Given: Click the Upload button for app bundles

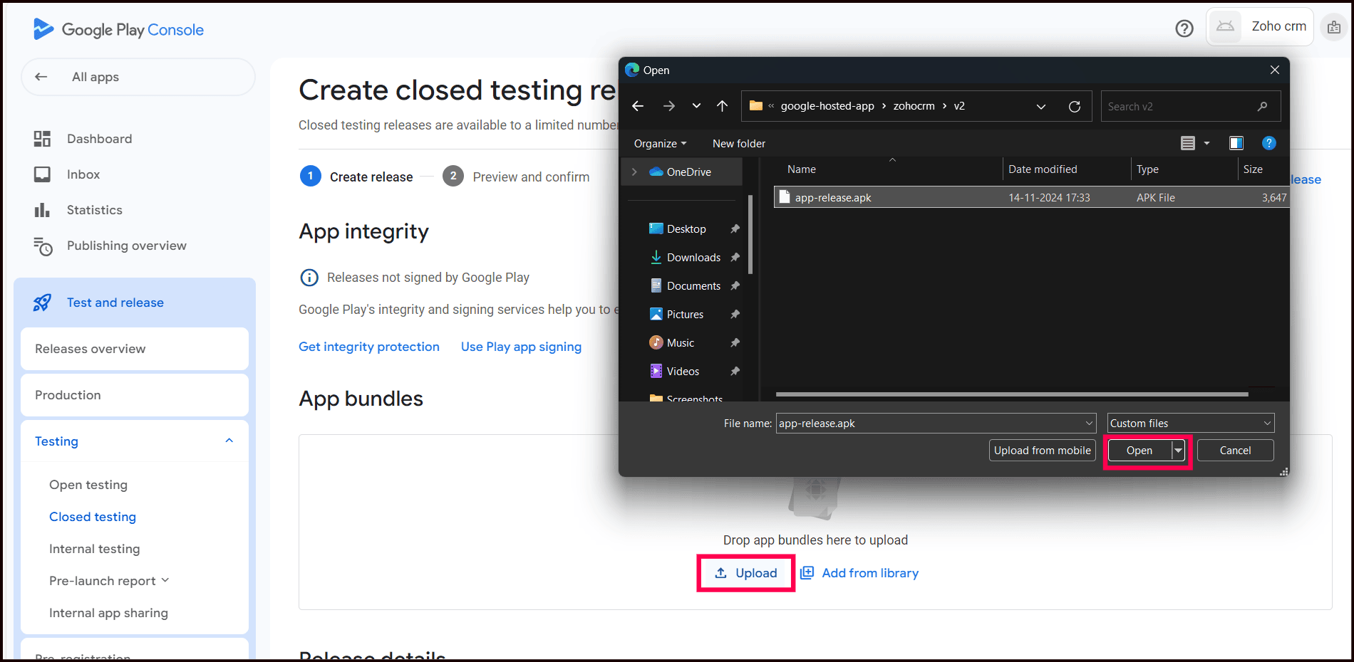Looking at the screenshot, I should [x=746, y=573].
